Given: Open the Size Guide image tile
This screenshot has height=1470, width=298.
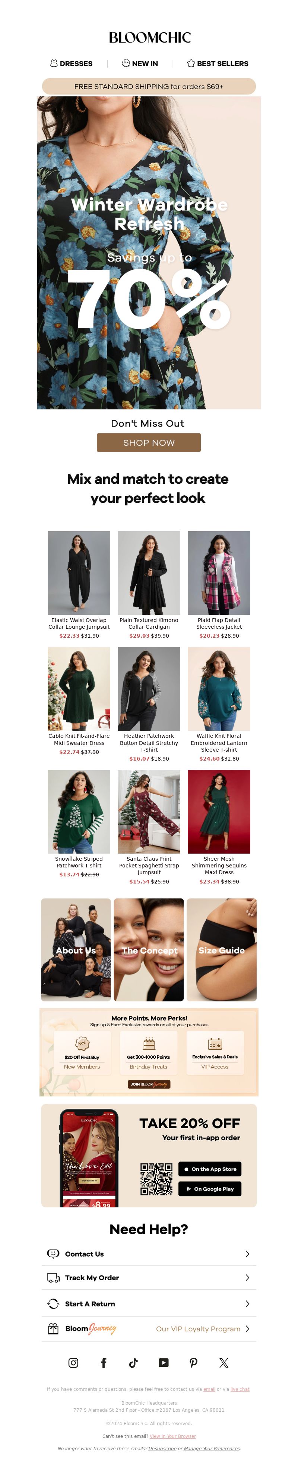Looking at the screenshot, I should pos(221,950).
